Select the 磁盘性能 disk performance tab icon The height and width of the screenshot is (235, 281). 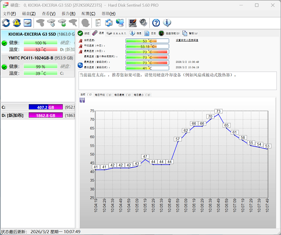click(x=162, y=33)
